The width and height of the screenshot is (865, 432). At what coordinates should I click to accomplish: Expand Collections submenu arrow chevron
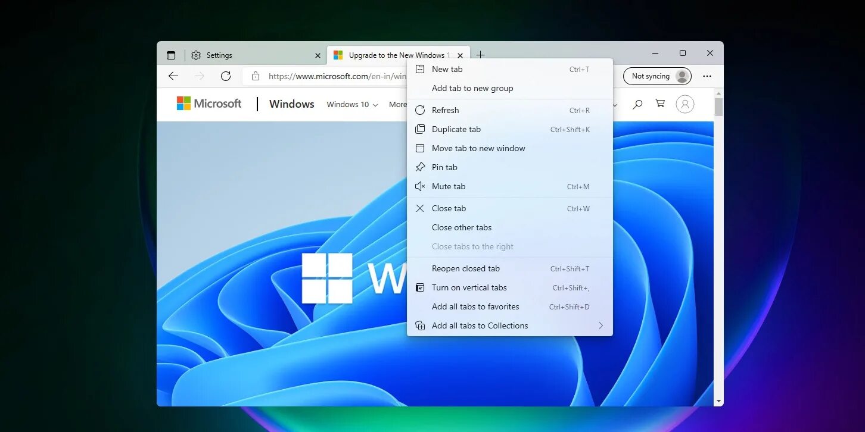(600, 326)
